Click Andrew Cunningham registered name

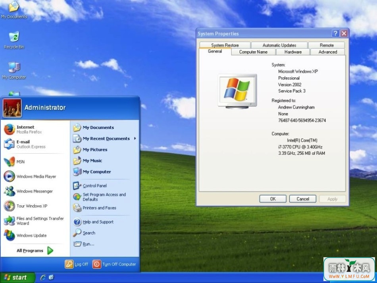pos(296,107)
